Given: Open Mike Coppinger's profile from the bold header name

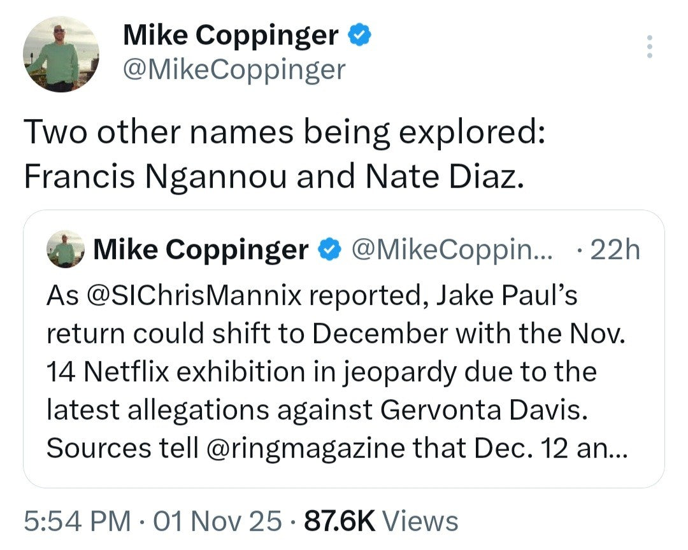Looking at the screenshot, I should [230, 36].
